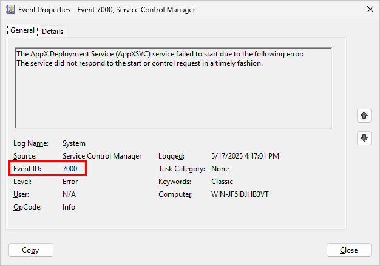Click the Source value Service Control Manager

click(101, 156)
